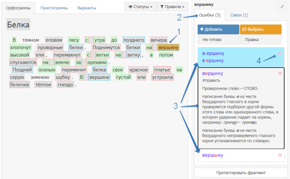Delete the виршину error entry

point(280,73)
